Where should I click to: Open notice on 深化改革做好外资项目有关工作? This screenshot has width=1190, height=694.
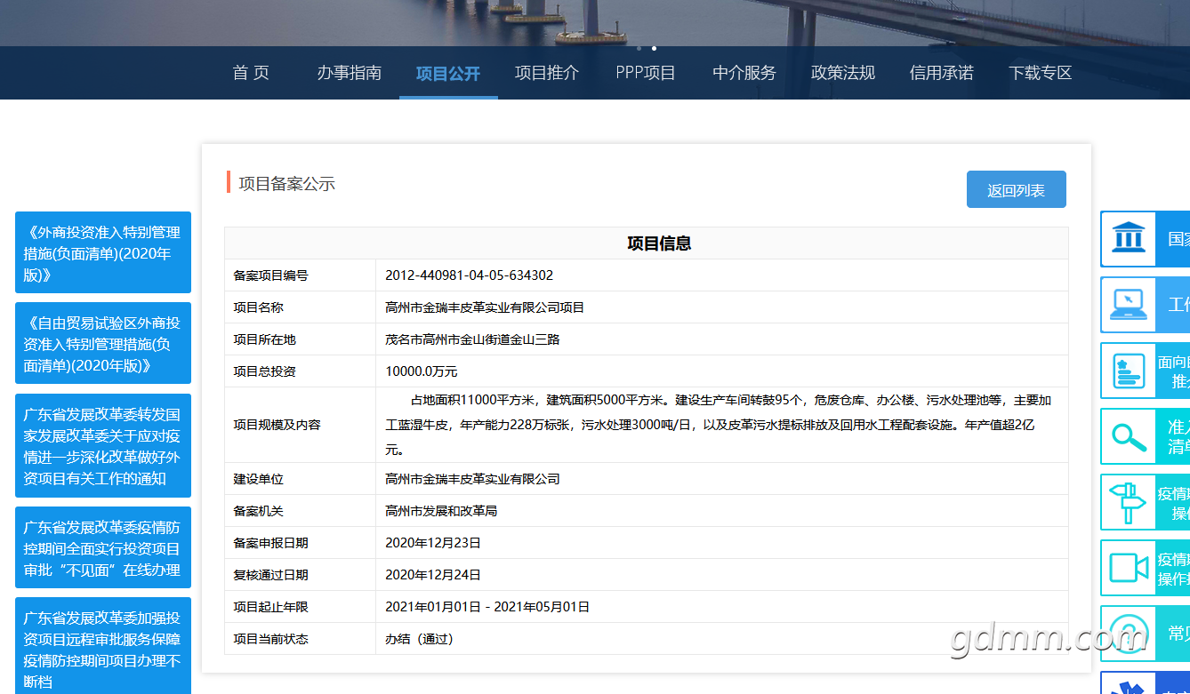(103, 446)
